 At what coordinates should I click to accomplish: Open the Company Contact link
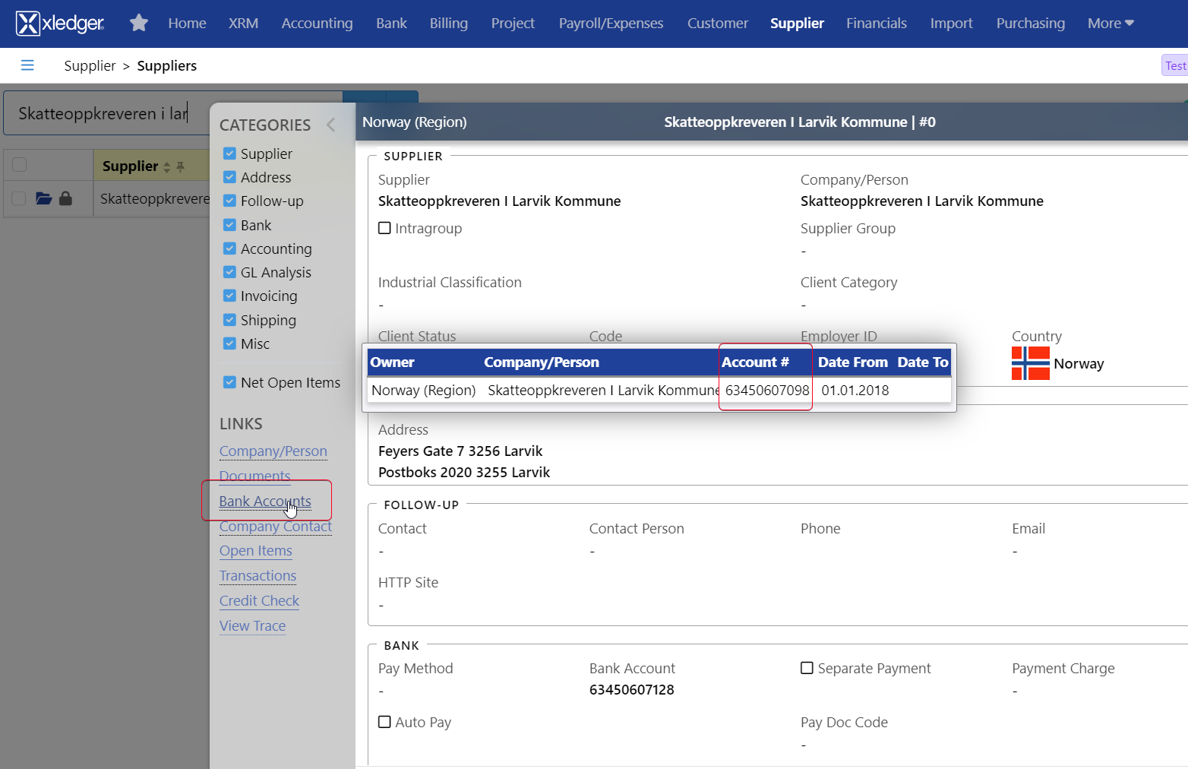point(276,527)
